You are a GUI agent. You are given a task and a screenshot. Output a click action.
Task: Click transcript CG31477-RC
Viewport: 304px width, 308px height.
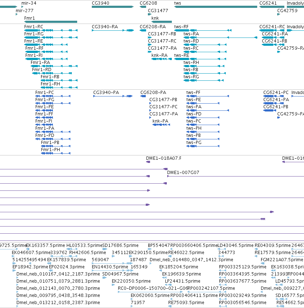pos(150,45)
